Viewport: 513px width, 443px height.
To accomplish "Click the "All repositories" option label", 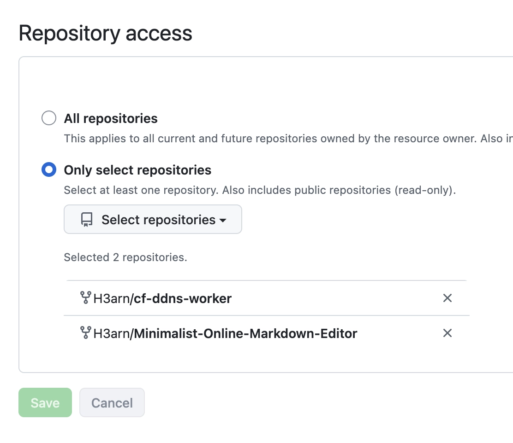I will (111, 119).
